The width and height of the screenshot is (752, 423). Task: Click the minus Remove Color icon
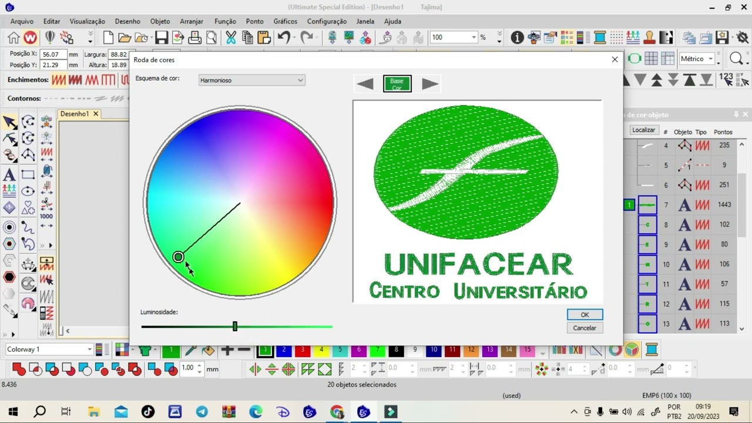[x=244, y=350]
